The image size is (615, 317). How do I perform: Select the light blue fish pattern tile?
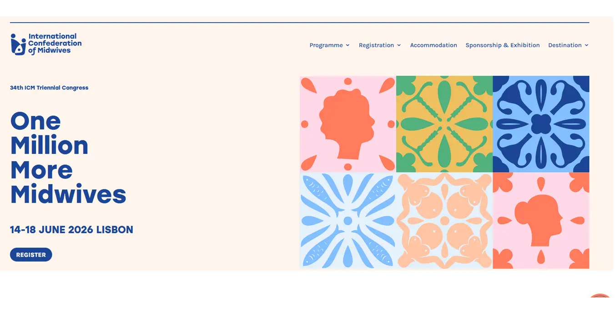coord(348,221)
